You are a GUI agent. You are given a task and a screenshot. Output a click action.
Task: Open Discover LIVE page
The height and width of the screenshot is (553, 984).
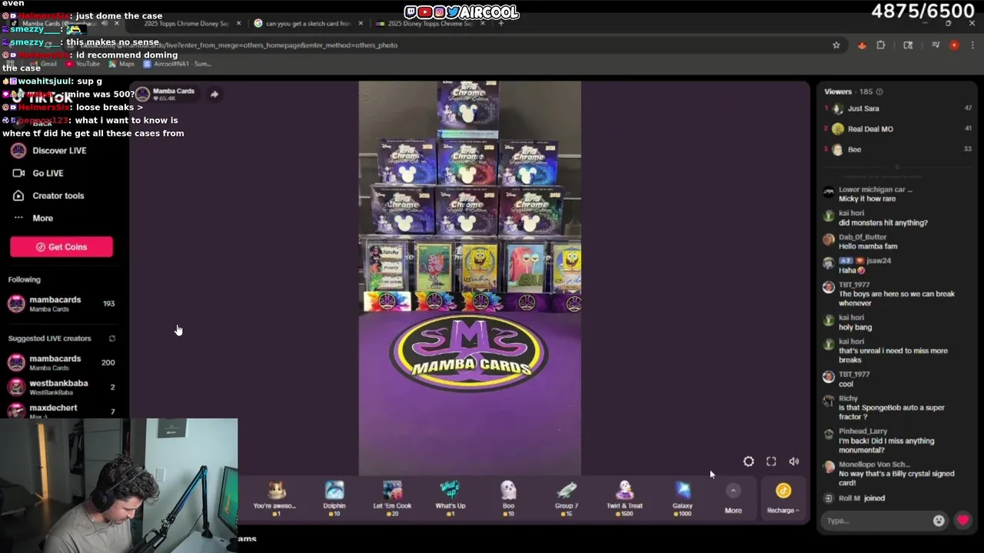coord(49,151)
